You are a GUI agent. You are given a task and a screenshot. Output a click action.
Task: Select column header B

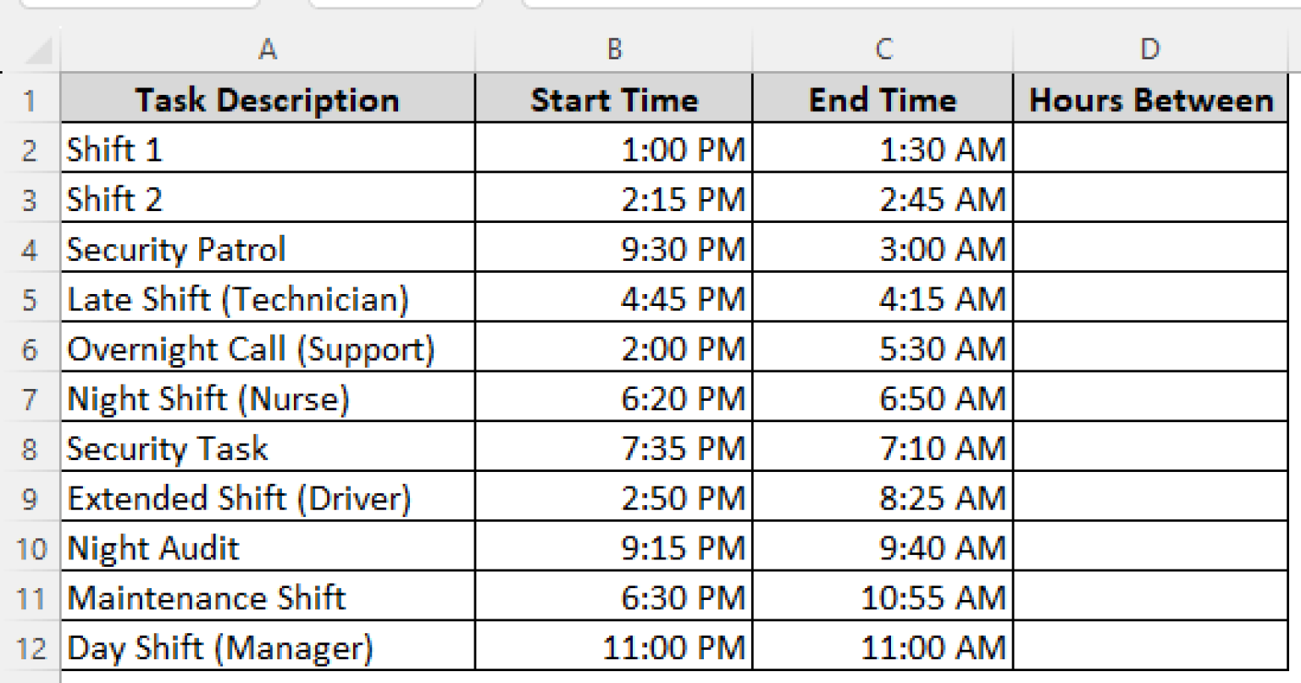click(613, 49)
